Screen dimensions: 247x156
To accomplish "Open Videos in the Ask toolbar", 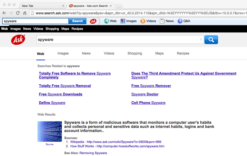I will [x=148, y=21].
